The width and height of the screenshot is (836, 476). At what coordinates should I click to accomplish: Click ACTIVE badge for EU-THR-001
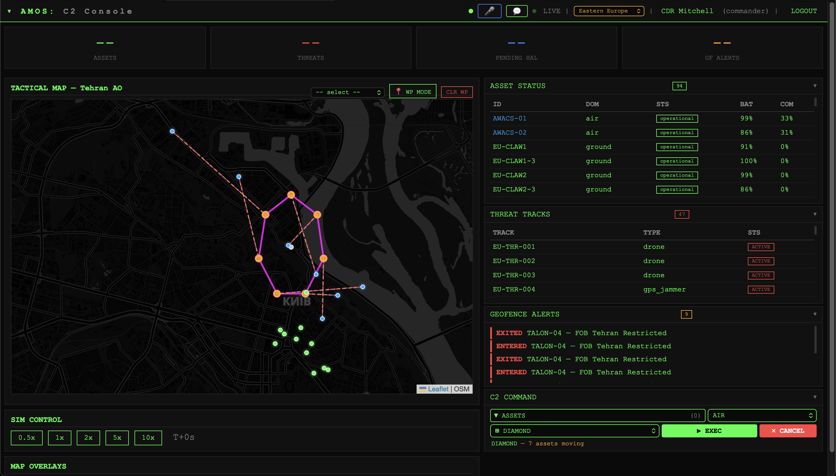point(761,247)
